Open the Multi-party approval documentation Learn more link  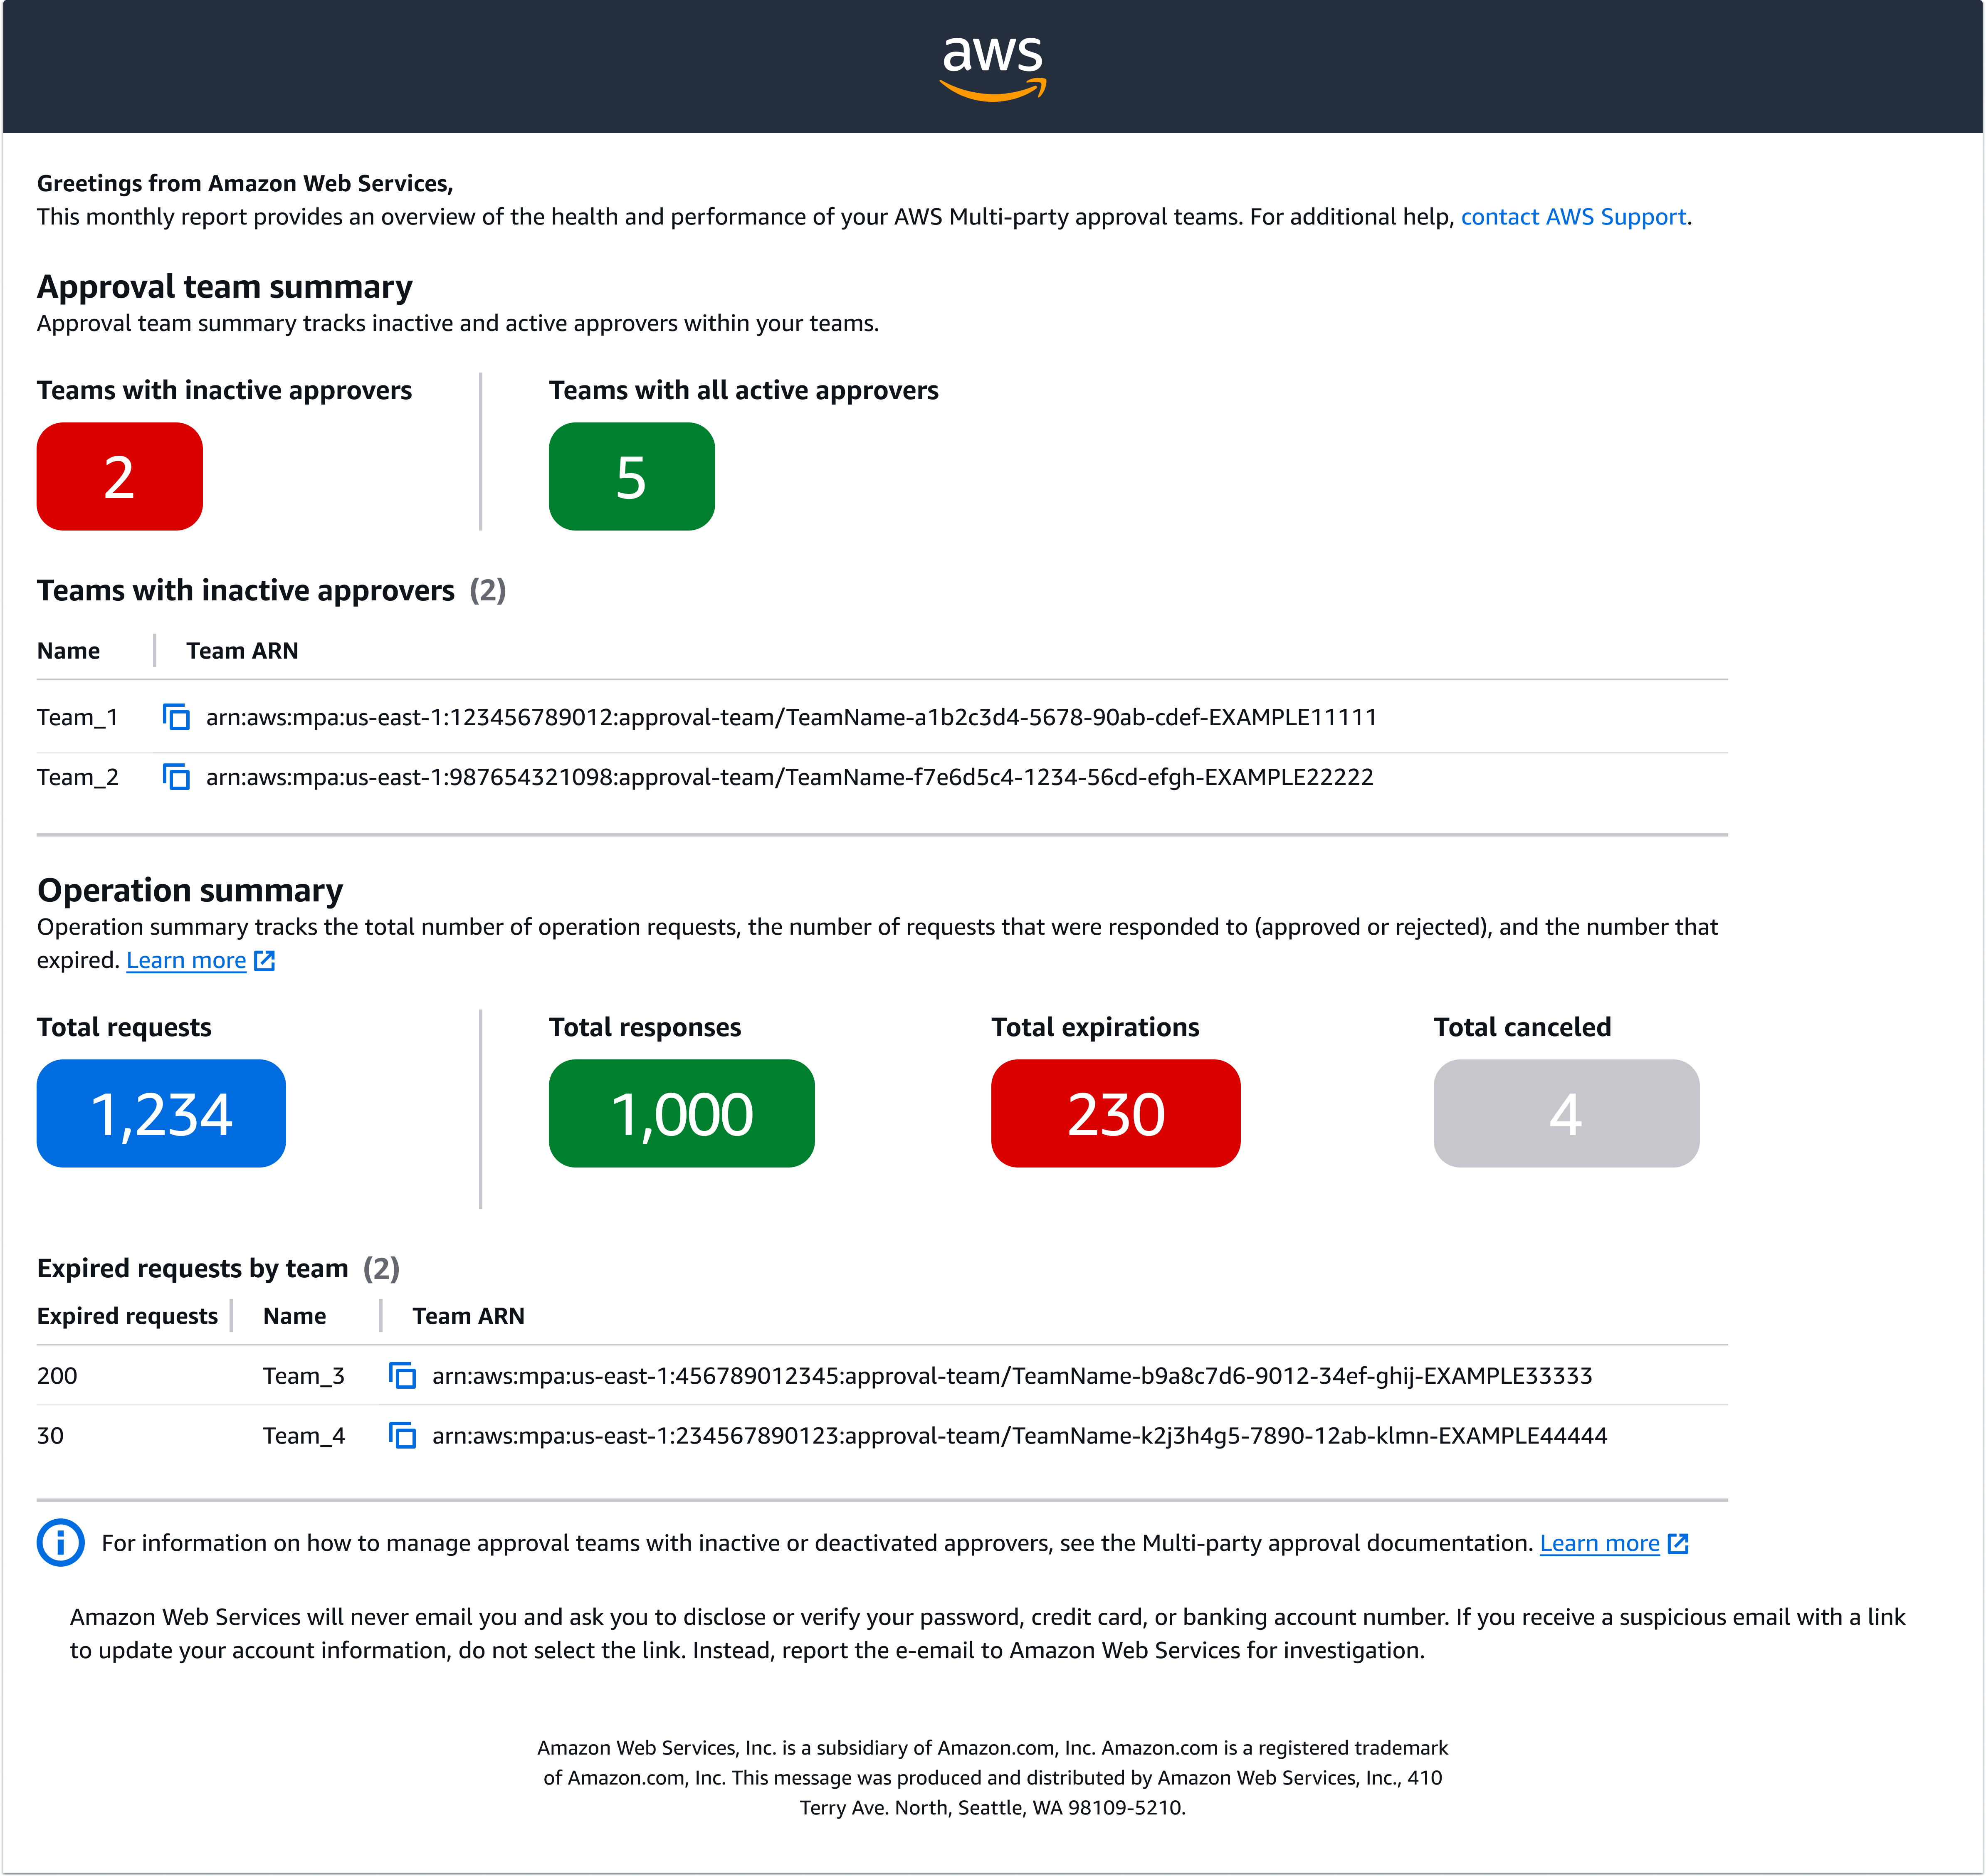point(1601,1543)
